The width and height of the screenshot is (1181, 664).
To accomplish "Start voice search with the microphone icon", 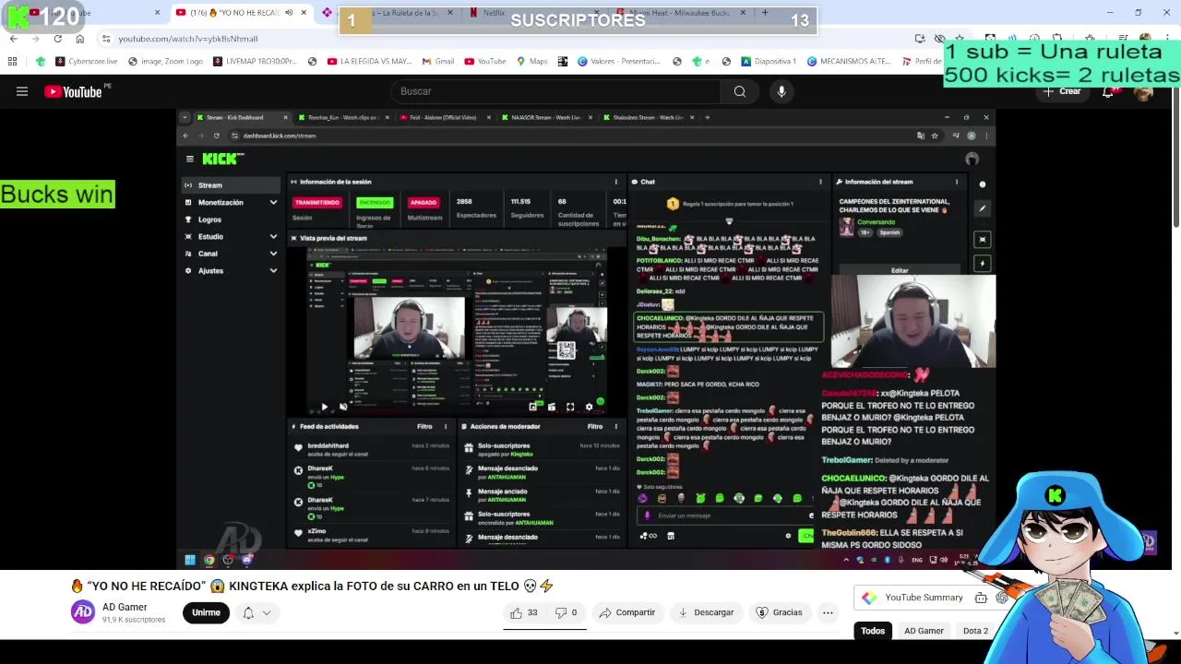I will pos(781,91).
